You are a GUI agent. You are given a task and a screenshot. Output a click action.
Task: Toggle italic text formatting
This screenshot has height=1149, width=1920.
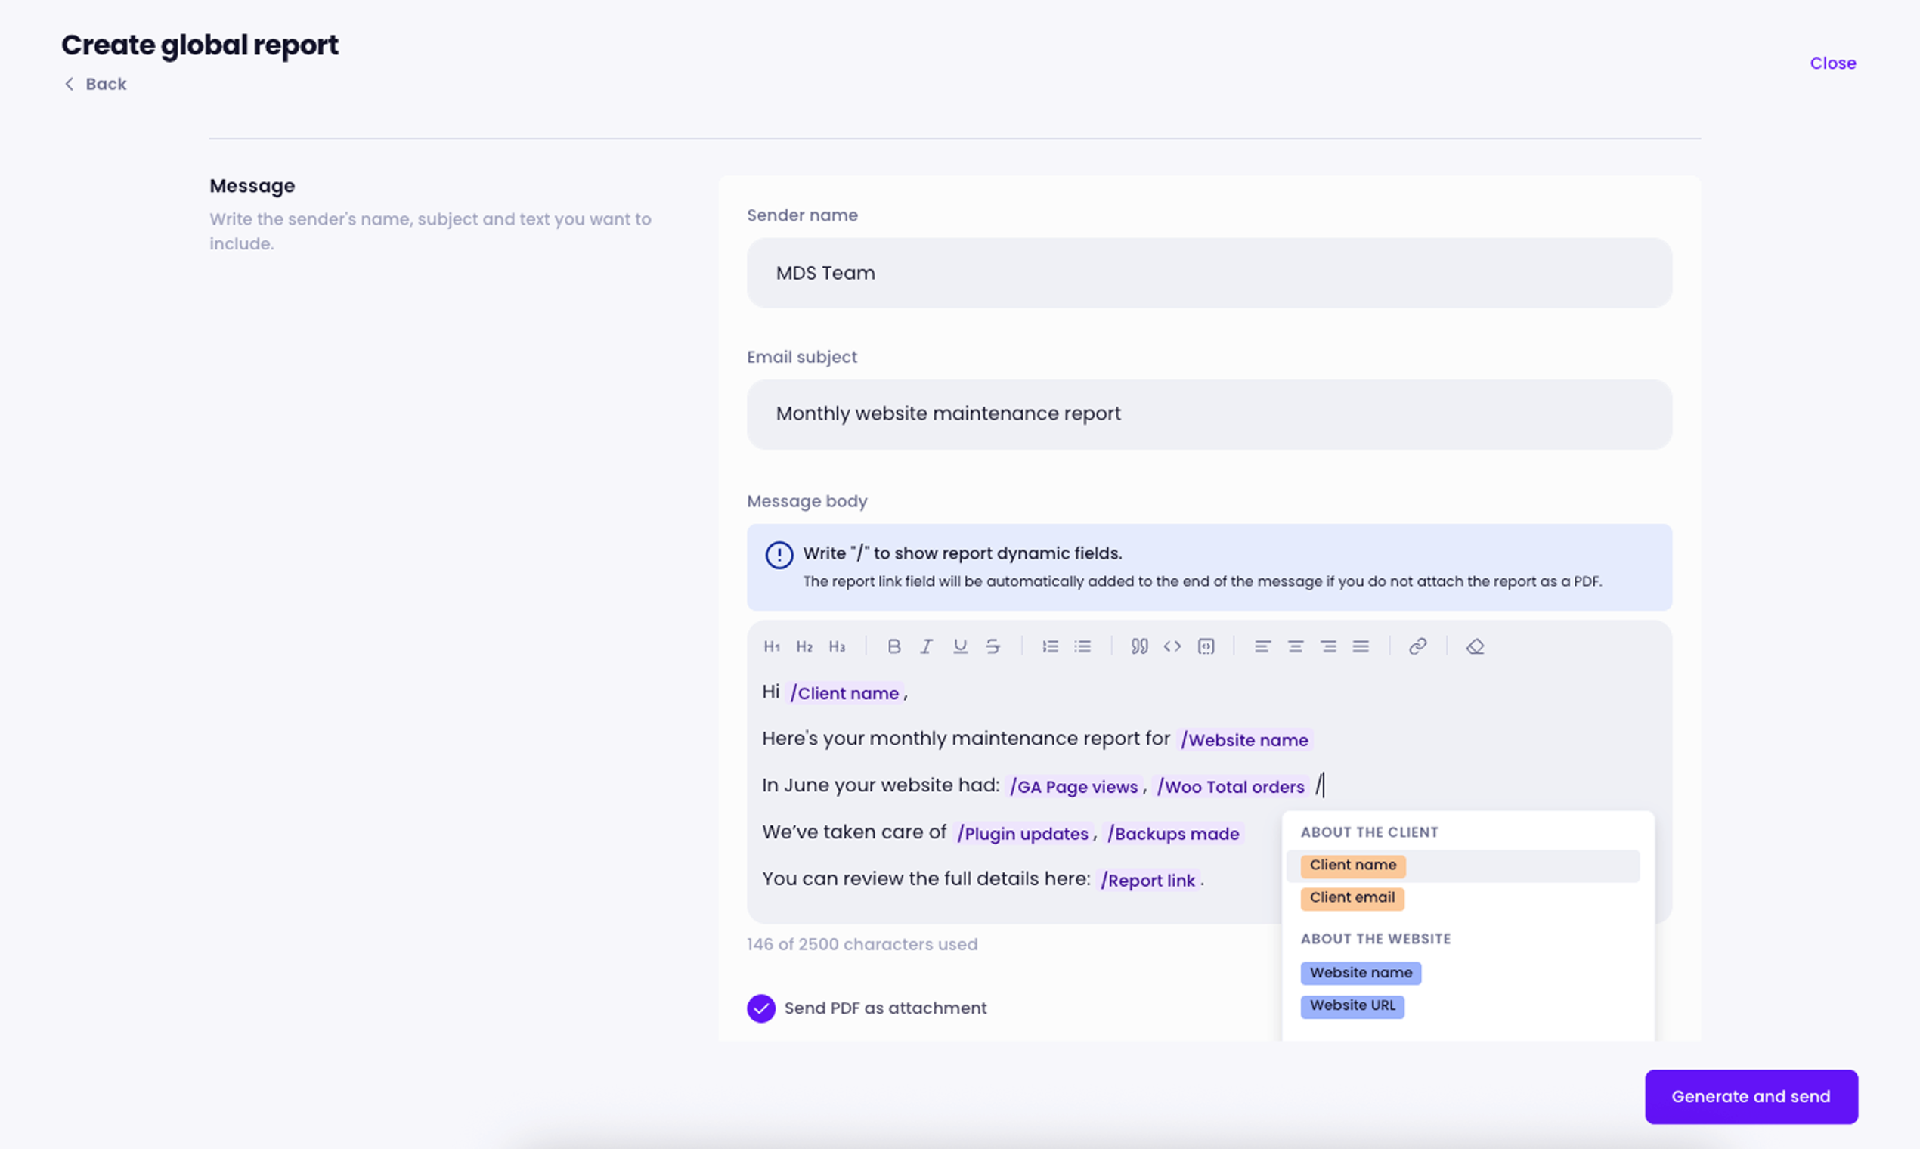point(926,646)
